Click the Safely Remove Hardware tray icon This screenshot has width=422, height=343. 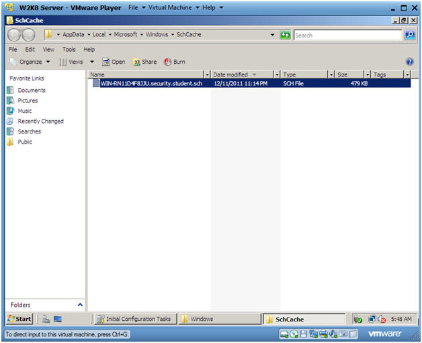click(357, 319)
